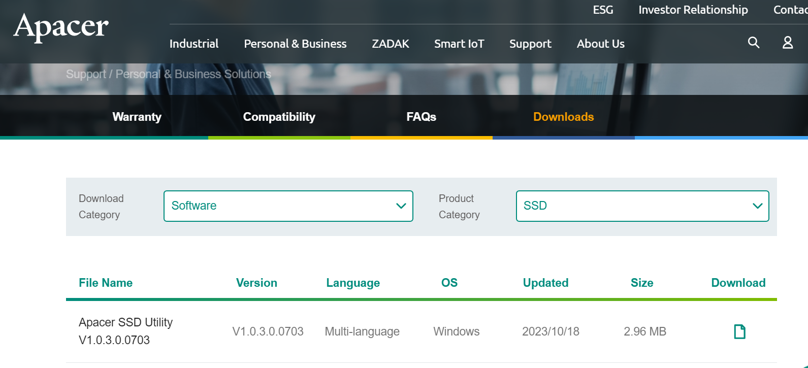808x368 pixels.
Task: Open the Investor Relationship link
Action: coord(693,10)
